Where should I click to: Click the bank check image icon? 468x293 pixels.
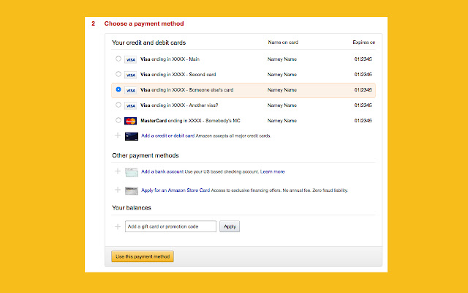(132, 172)
